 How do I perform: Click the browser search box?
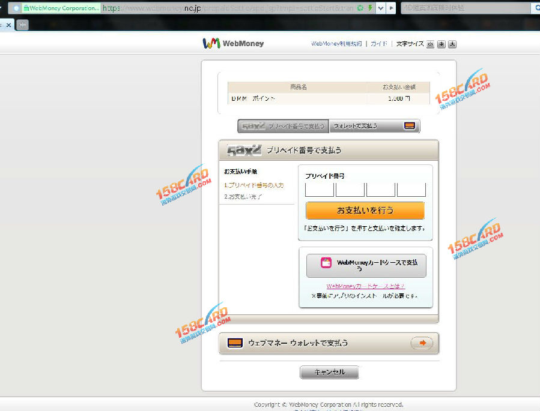(x=466, y=8)
